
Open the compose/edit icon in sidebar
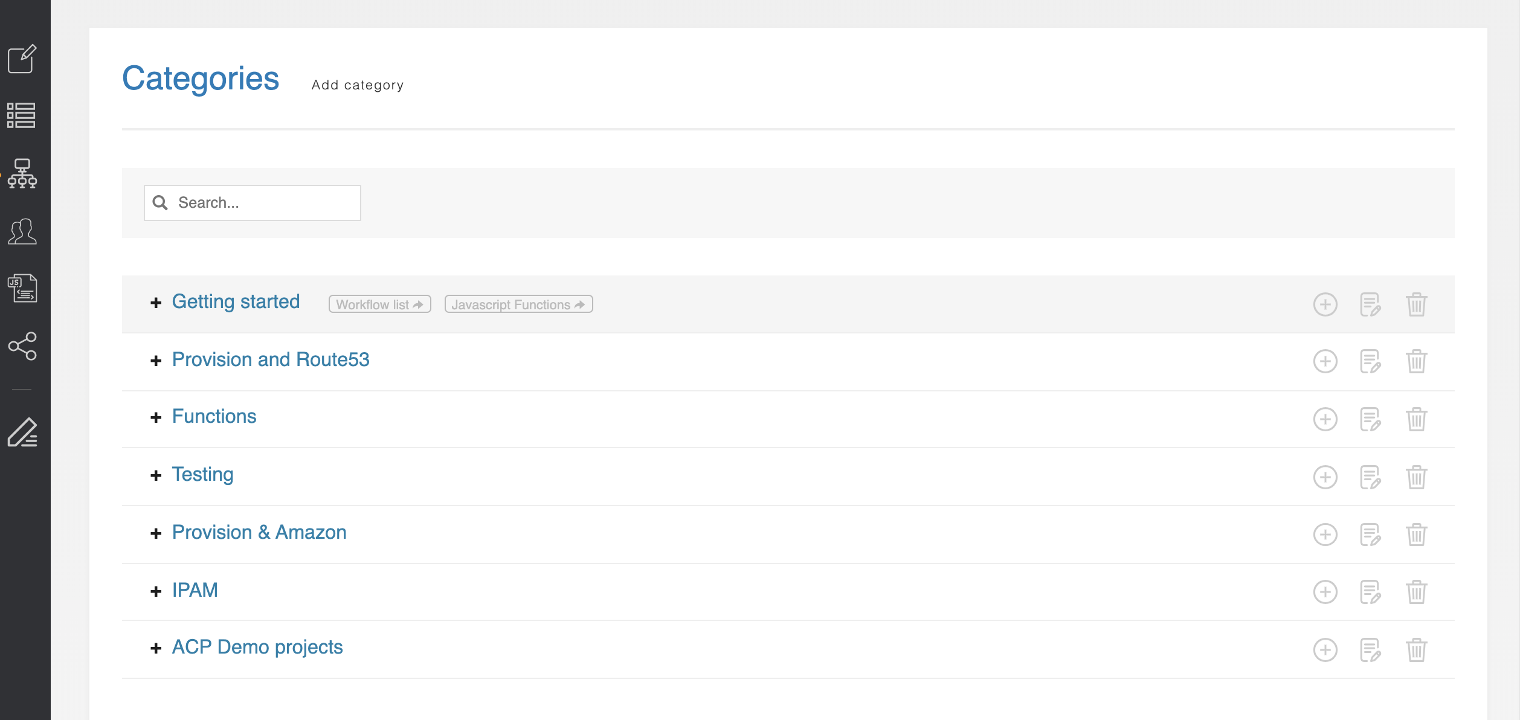22,59
